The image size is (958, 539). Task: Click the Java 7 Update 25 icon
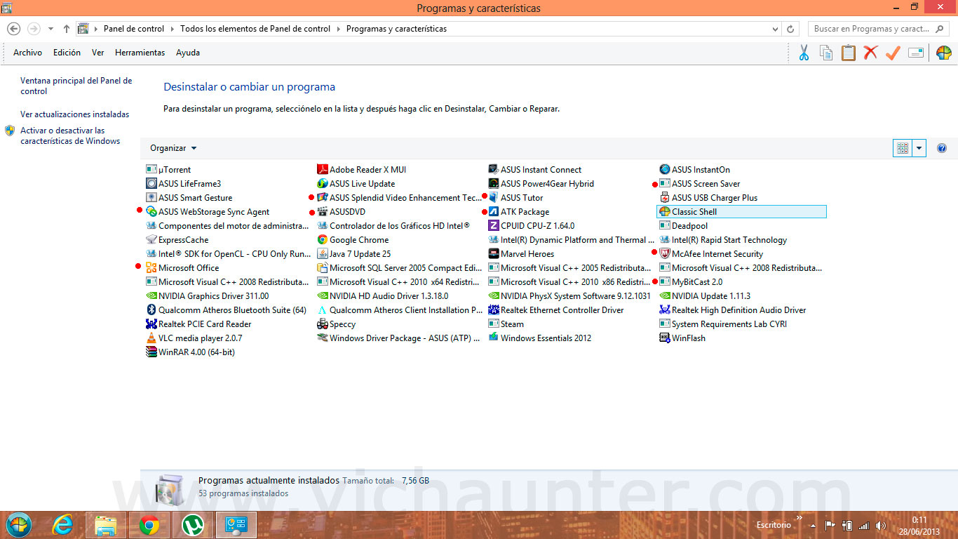(323, 253)
